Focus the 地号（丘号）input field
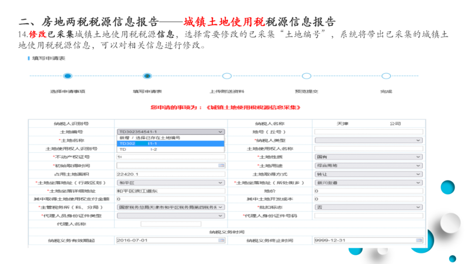This screenshot has height=264, width=470. pos(369,132)
